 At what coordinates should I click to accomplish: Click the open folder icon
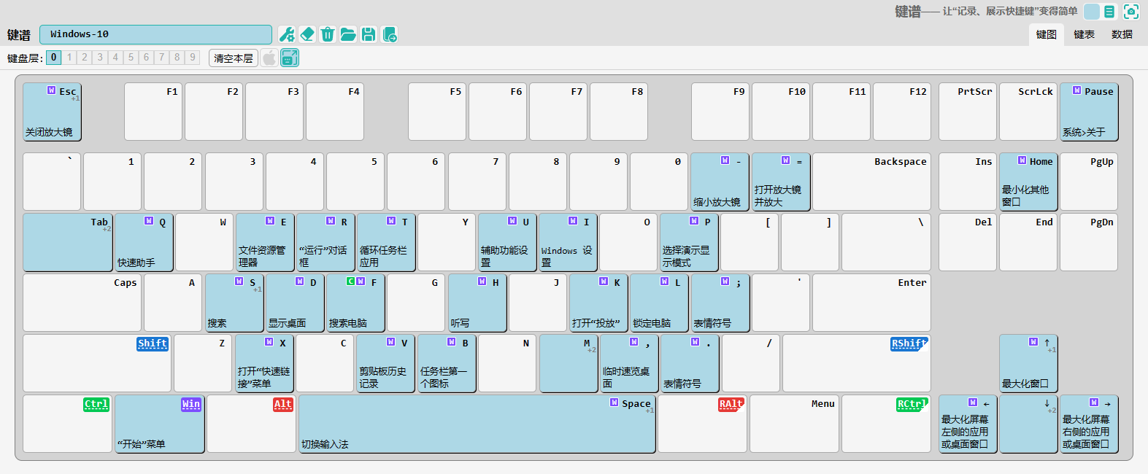[x=348, y=34]
